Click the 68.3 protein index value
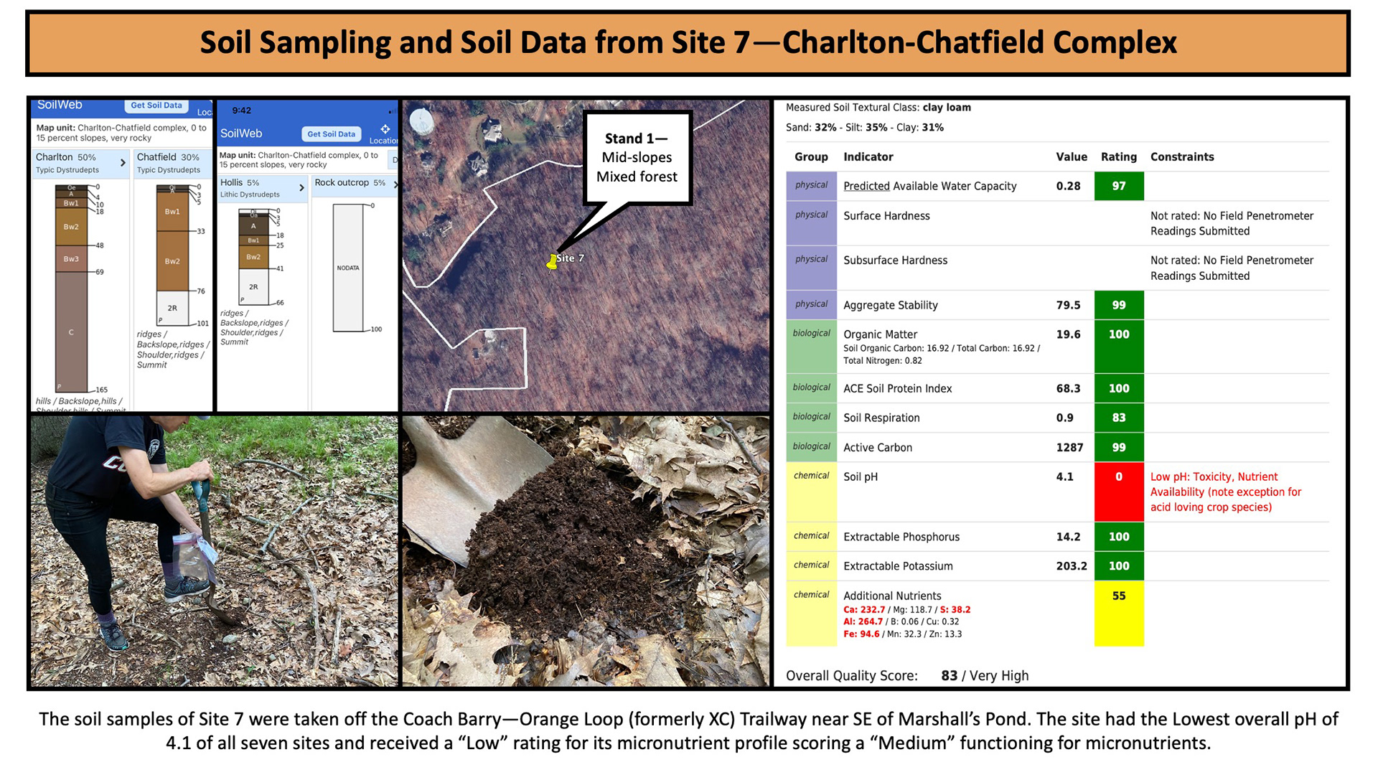The width and height of the screenshot is (1378, 775). tap(1068, 388)
